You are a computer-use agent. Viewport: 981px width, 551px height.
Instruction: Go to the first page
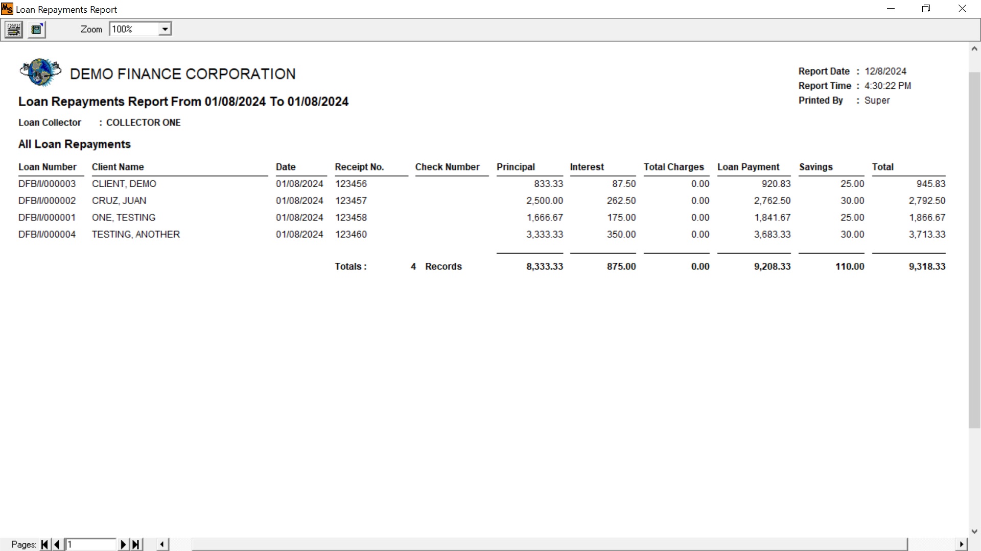coord(44,544)
